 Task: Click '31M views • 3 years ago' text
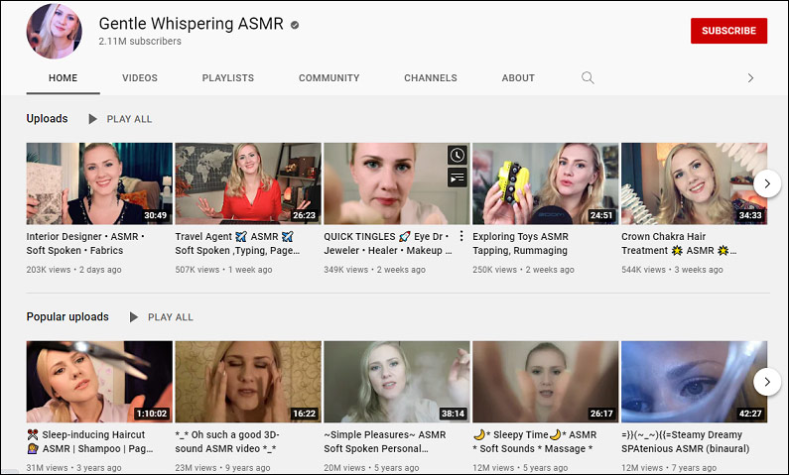pos(74,467)
